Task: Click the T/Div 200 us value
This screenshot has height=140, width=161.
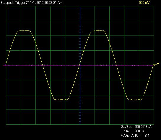Action: coord(139,131)
